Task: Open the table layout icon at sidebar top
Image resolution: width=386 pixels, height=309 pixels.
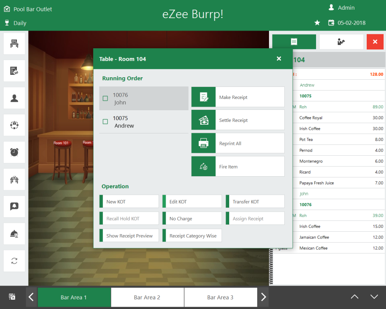Action: point(14,43)
